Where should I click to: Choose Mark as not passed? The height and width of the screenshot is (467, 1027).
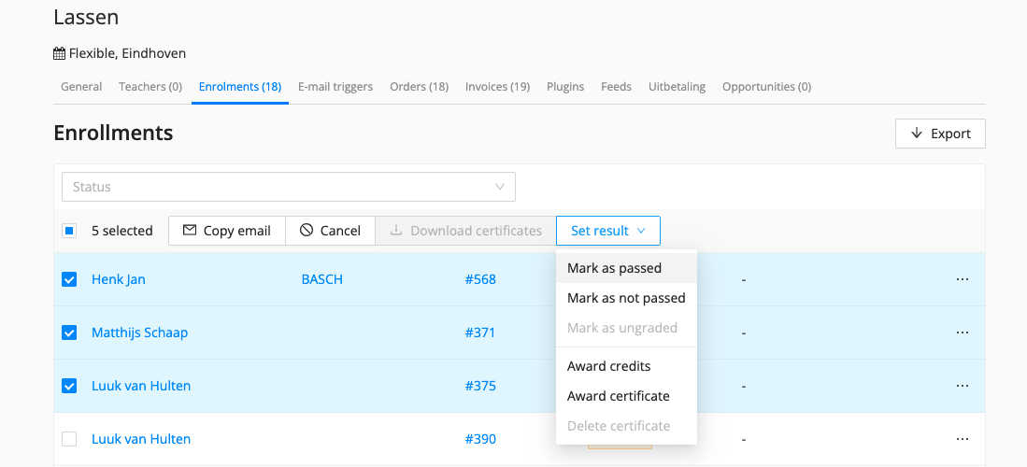click(626, 298)
